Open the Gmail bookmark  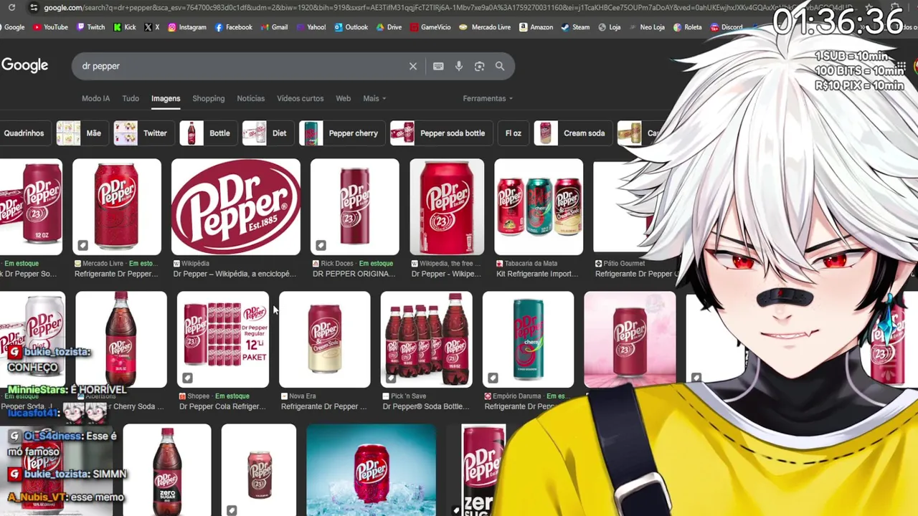pos(273,27)
